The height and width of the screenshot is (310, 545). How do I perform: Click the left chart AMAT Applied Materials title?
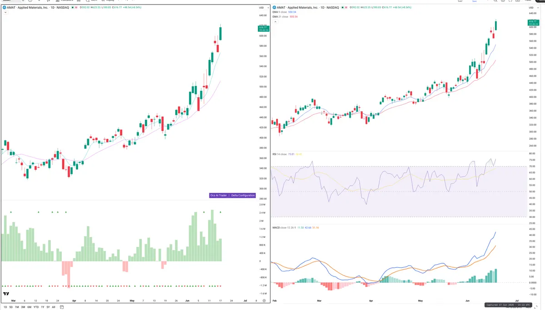click(x=38, y=7)
